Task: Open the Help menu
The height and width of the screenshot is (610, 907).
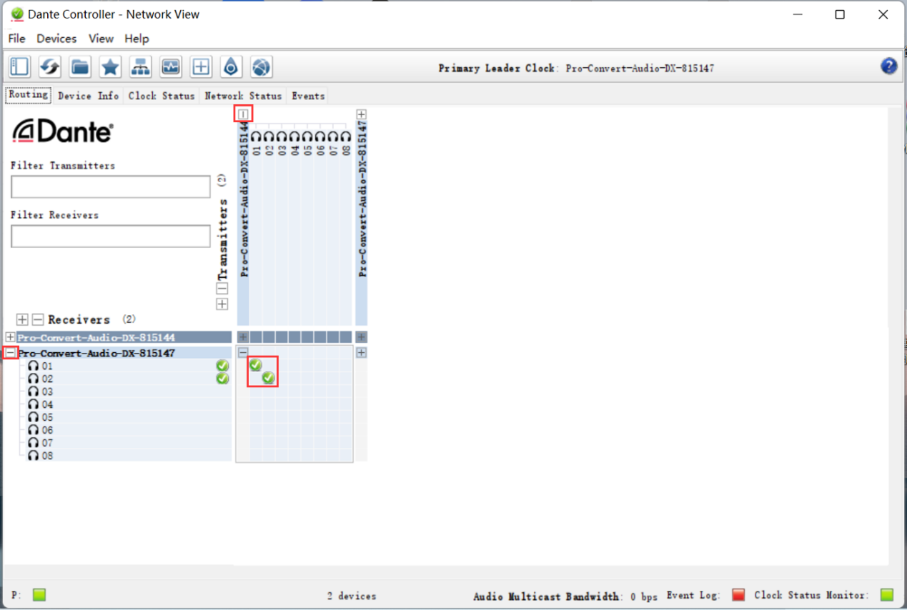Action: [x=137, y=39]
